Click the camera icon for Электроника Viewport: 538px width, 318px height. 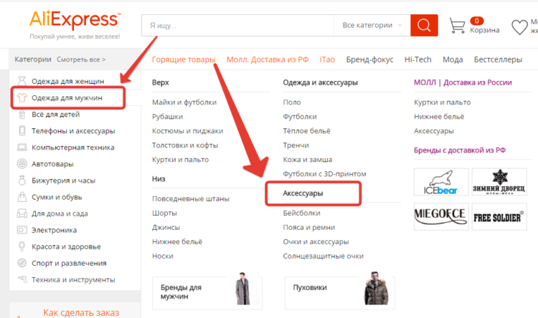22,230
